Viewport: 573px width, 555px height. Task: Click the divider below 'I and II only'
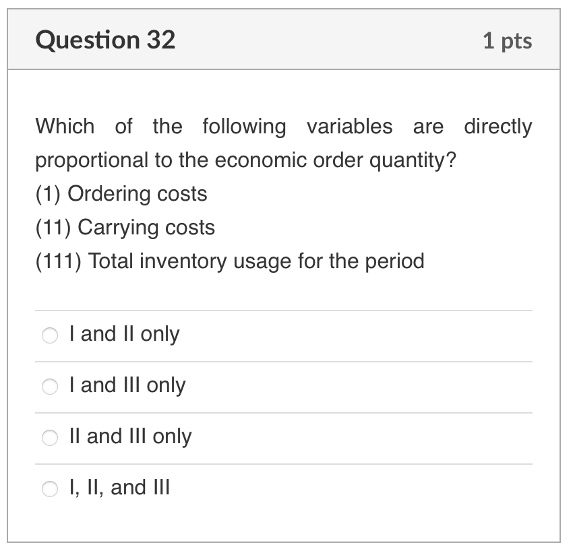[x=286, y=360]
